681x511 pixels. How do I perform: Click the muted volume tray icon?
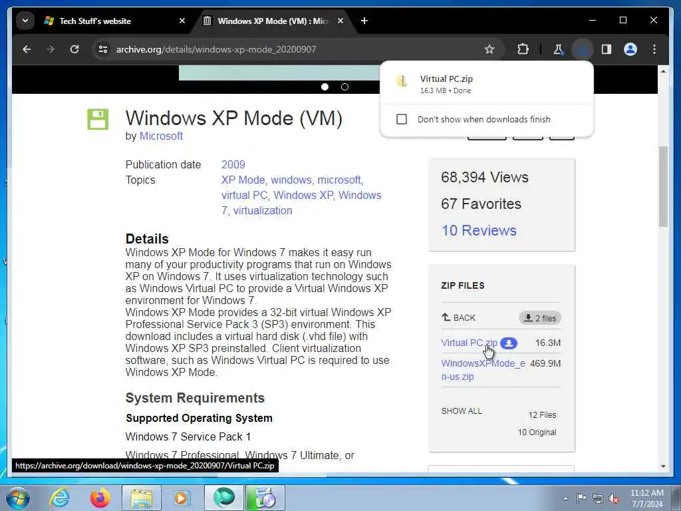point(614,498)
